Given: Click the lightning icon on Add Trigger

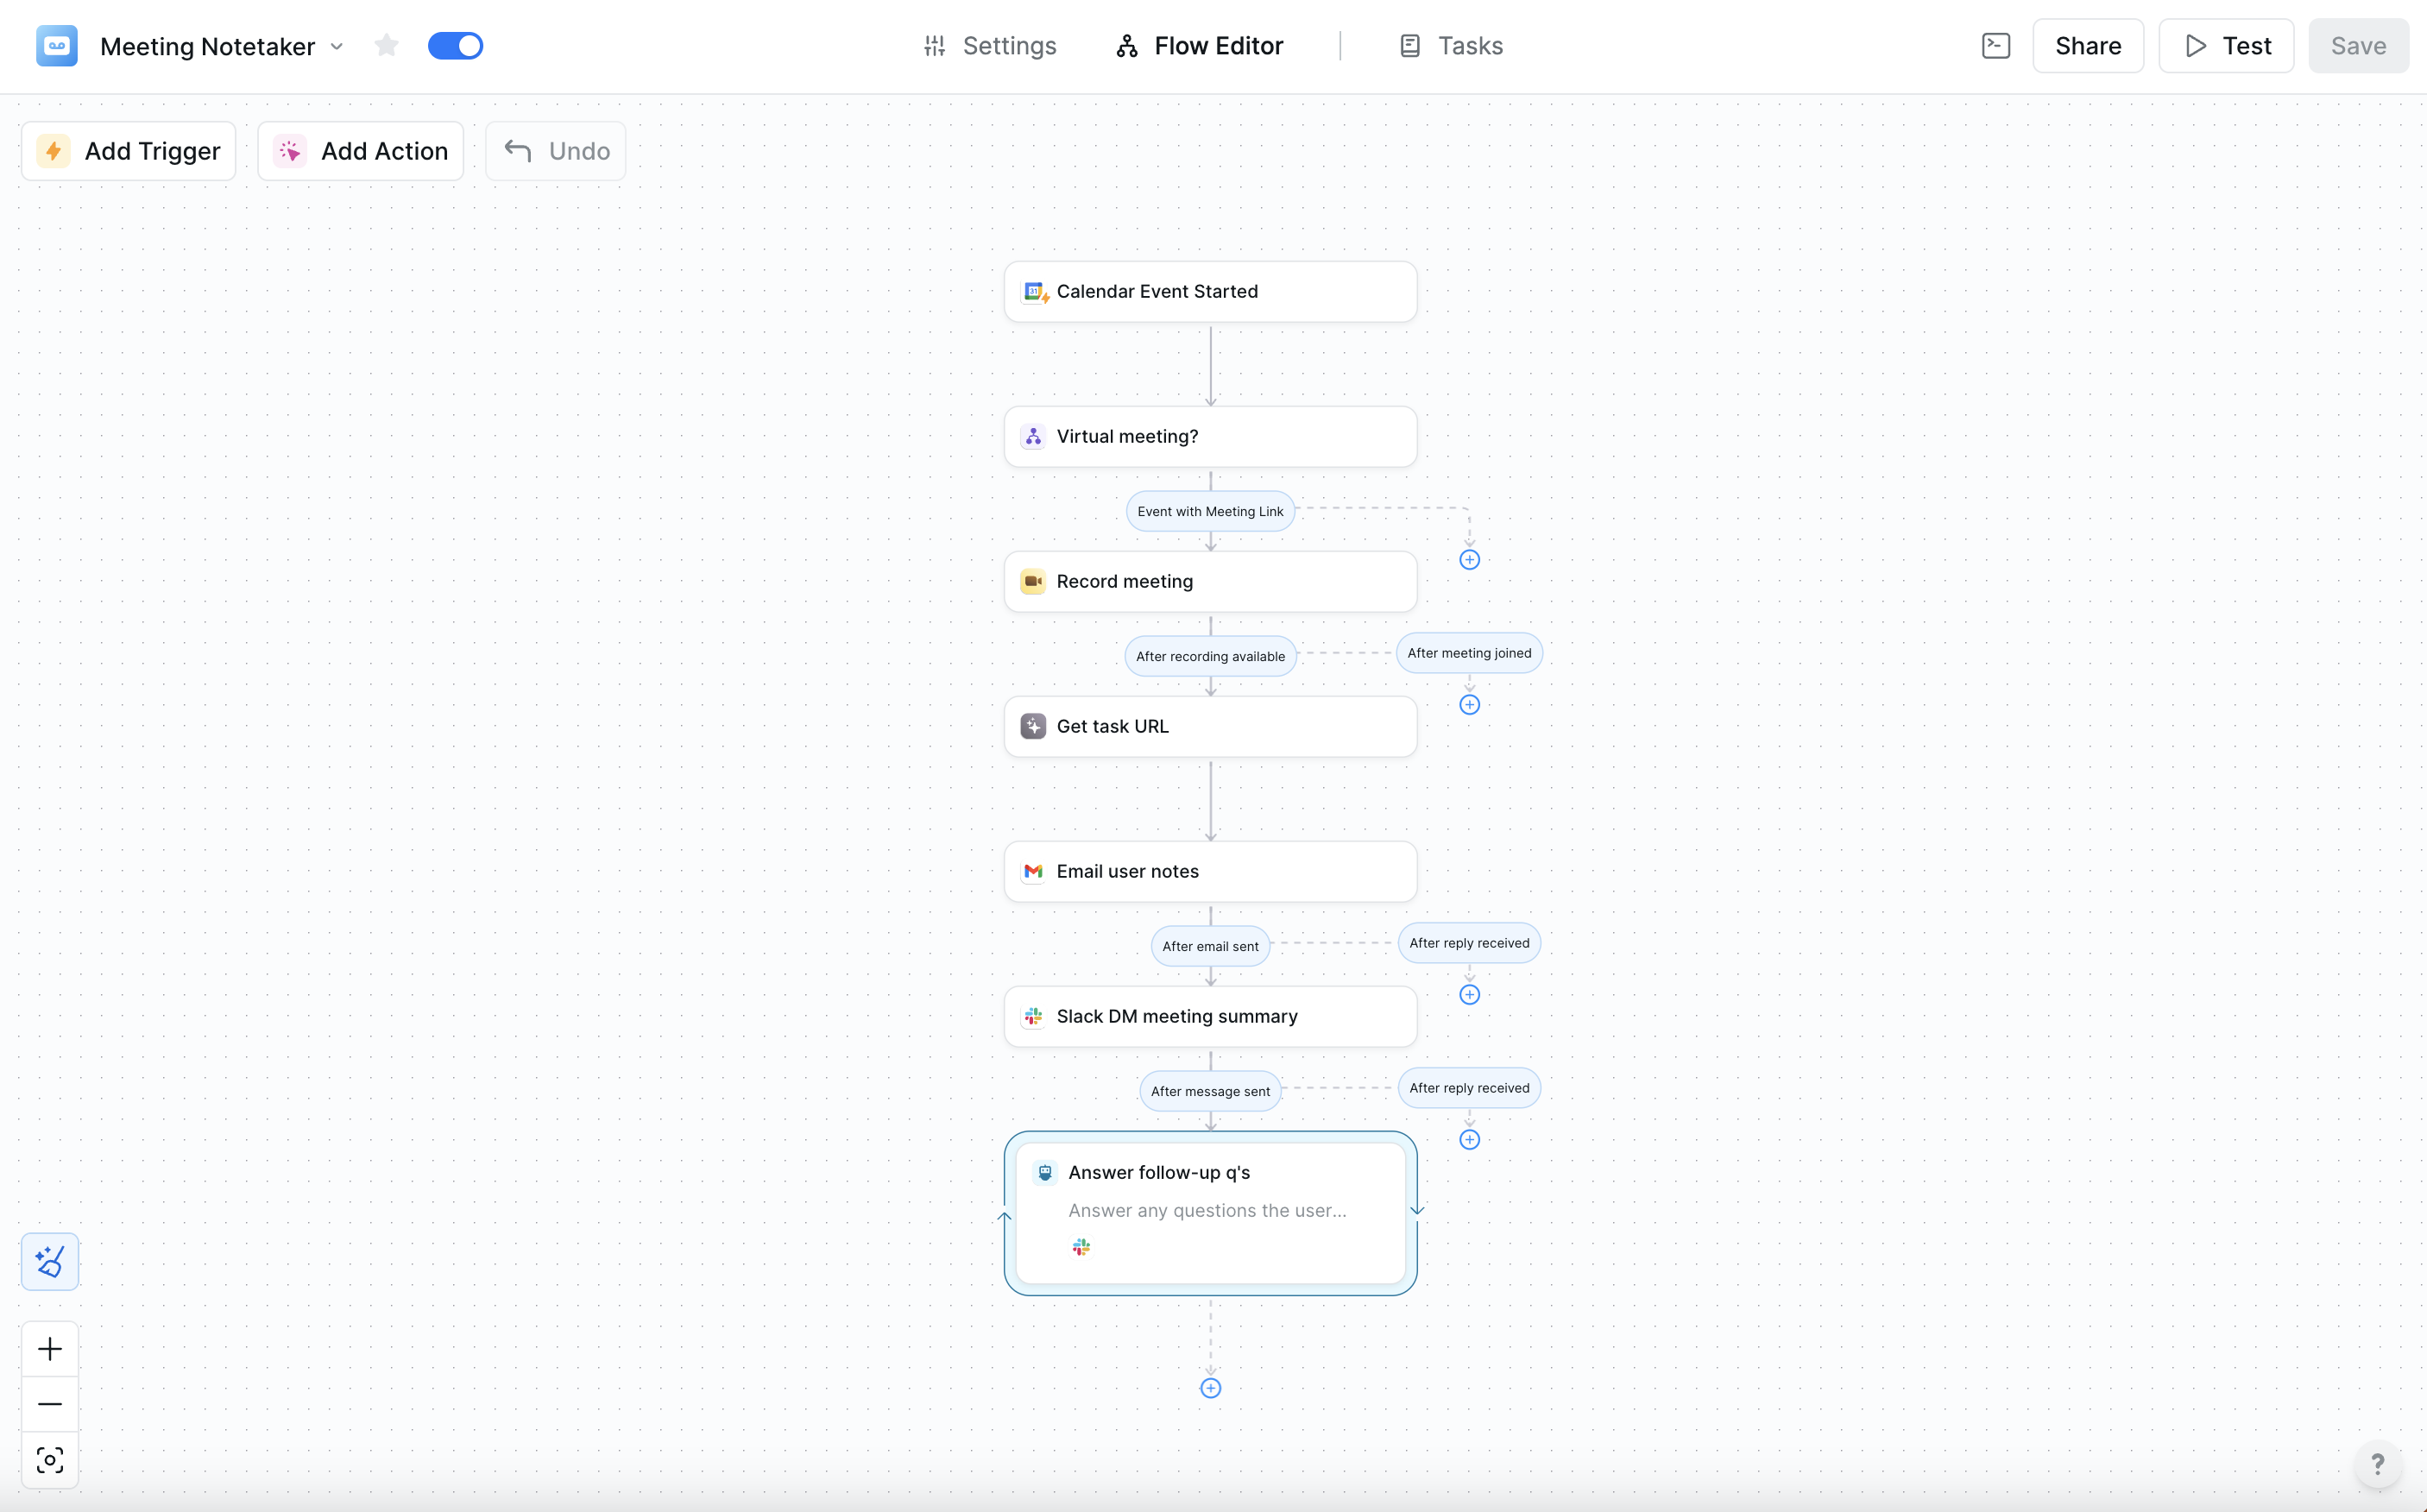Looking at the screenshot, I should [54, 151].
